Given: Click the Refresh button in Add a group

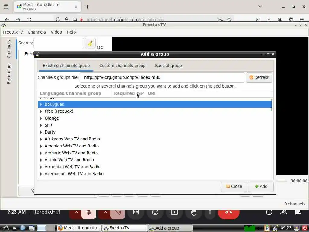Looking at the screenshot, I should pyautogui.click(x=259, y=77).
